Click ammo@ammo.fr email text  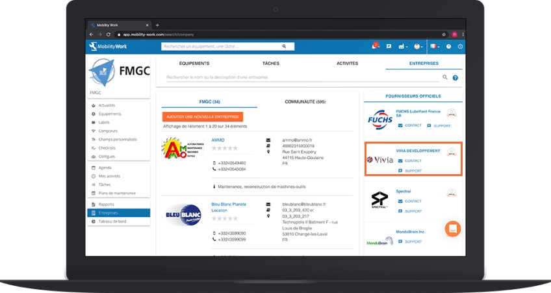tap(298, 140)
